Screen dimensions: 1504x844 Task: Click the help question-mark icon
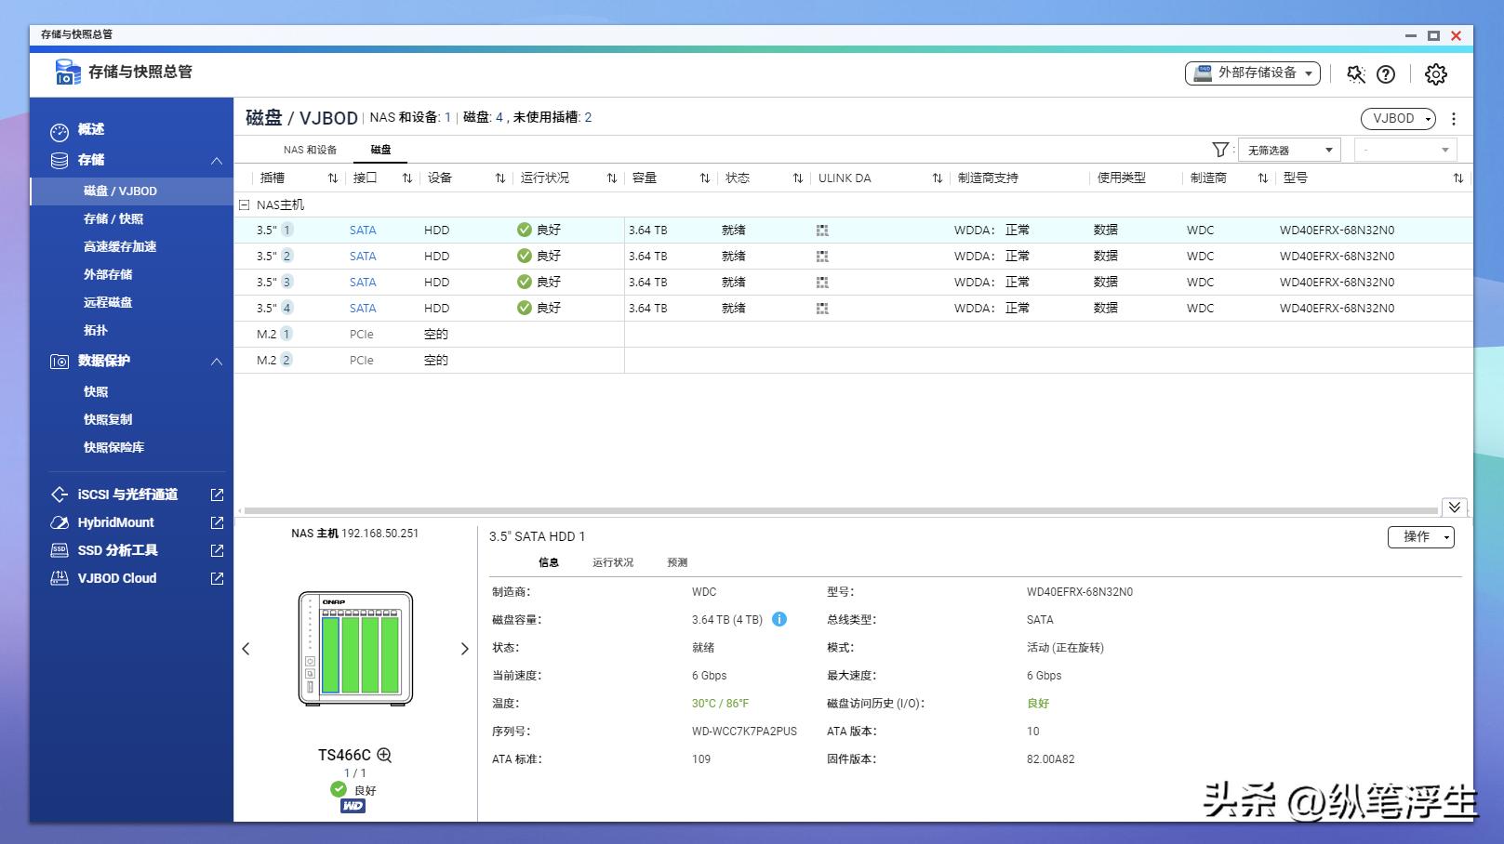pos(1386,73)
